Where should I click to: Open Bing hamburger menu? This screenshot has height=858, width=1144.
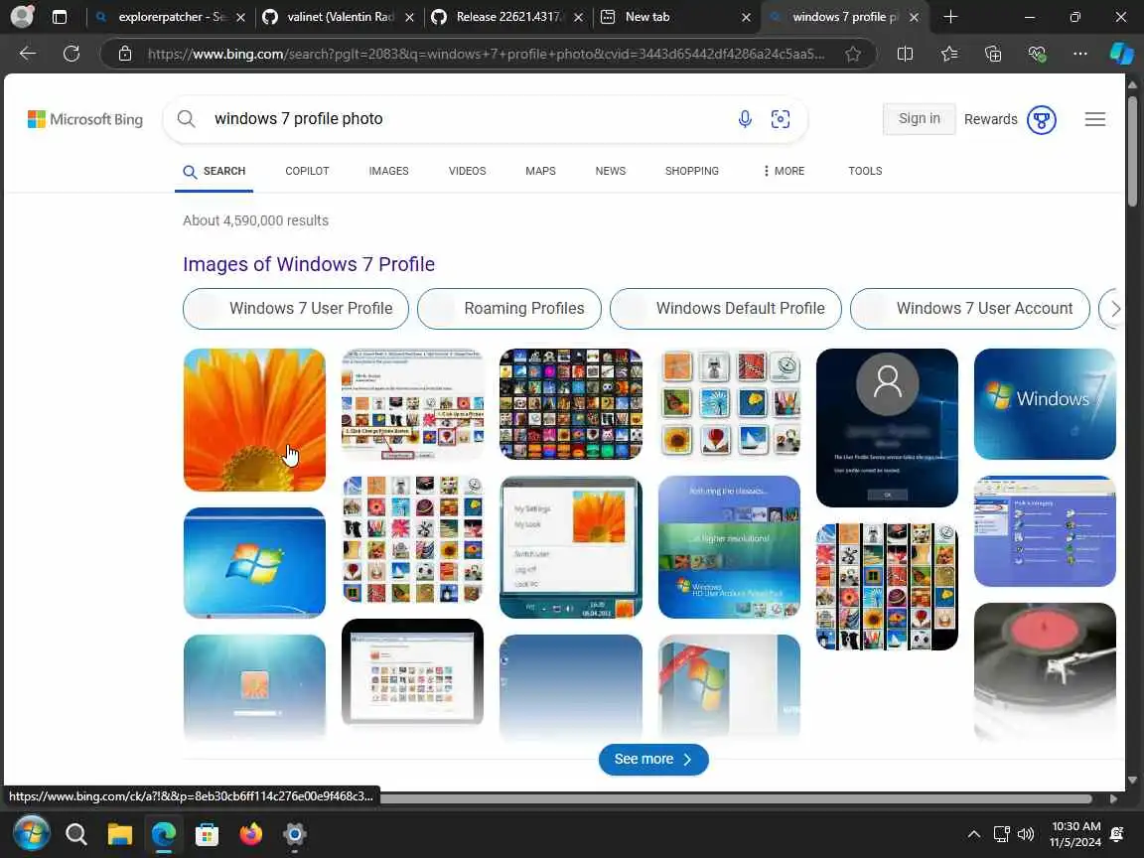click(1095, 119)
